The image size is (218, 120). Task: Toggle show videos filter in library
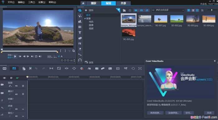136,10
